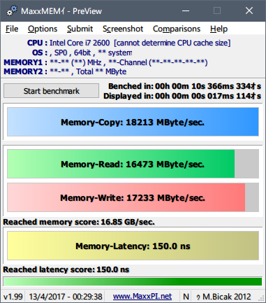
Task: Minimize the MaxxMEM window
Action: point(186,10)
